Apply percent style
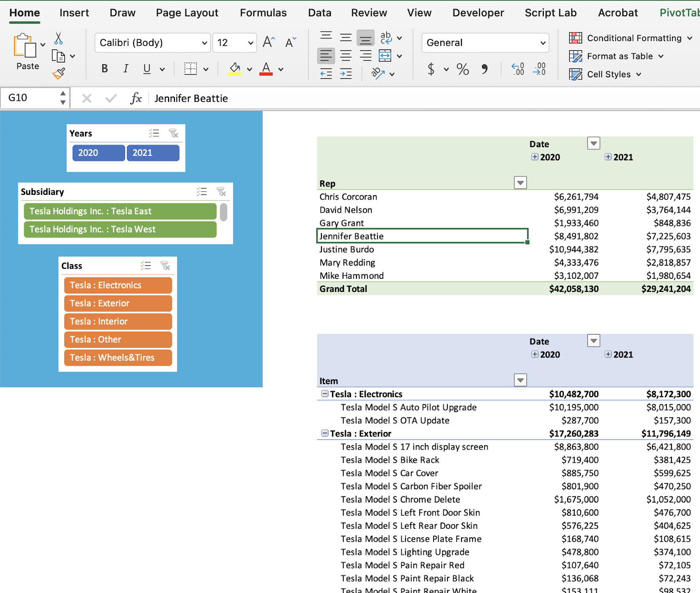 (x=462, y=69)
